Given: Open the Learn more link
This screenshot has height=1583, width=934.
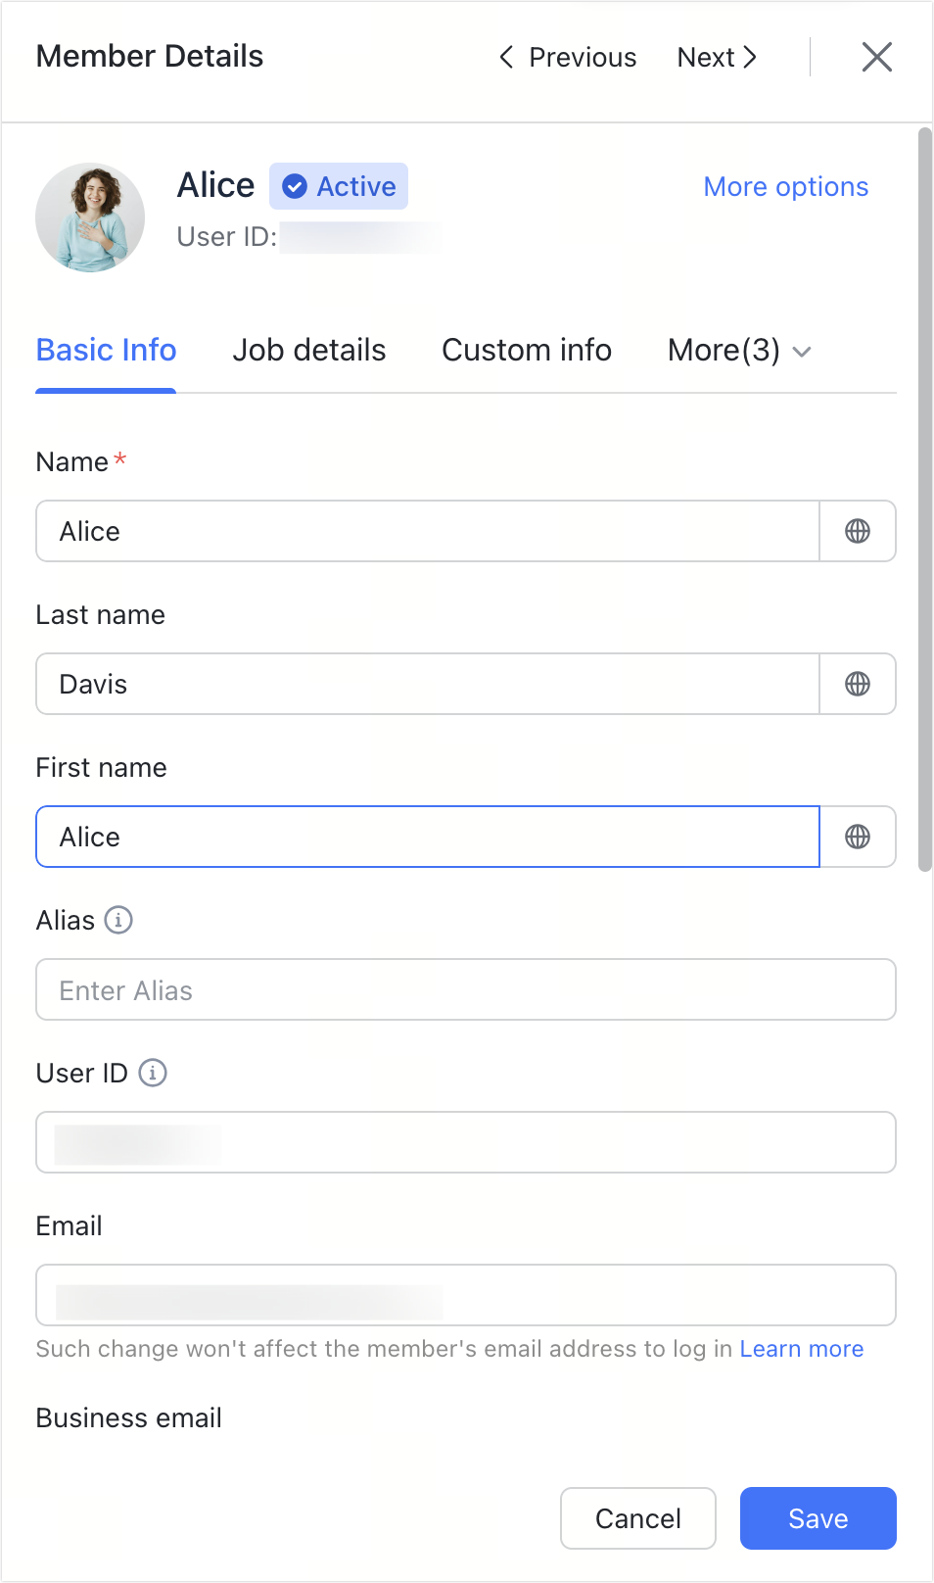Looking at the screenshot, I should pos(802,1349).
